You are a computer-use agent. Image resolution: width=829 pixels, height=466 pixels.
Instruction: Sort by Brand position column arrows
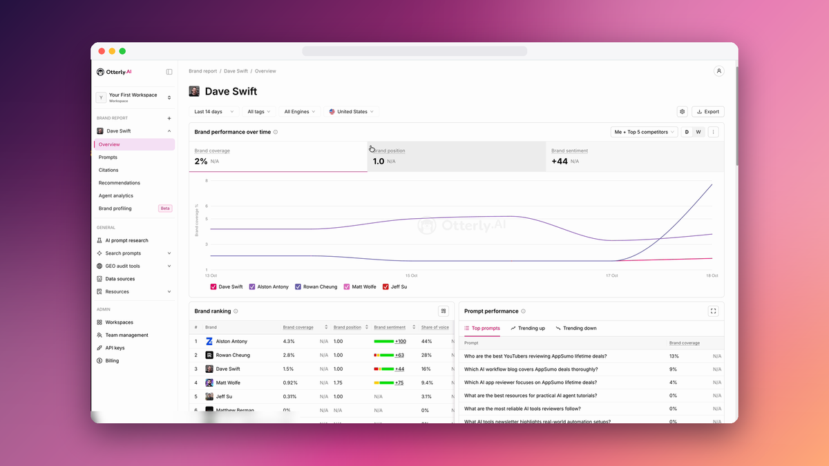[366, 327]
